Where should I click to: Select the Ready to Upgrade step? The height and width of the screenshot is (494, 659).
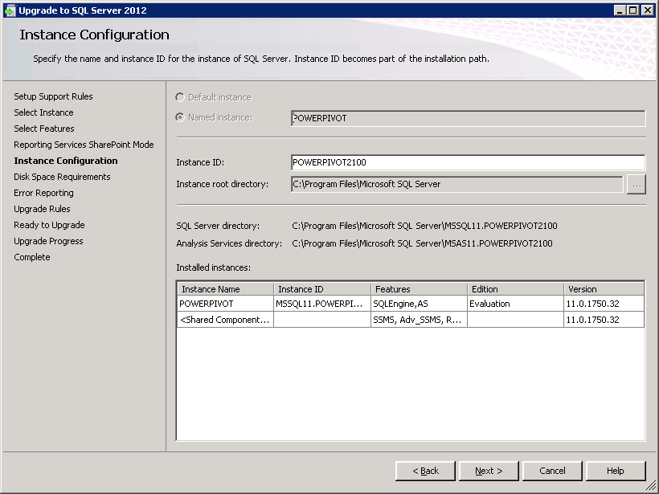pos(49,225)
